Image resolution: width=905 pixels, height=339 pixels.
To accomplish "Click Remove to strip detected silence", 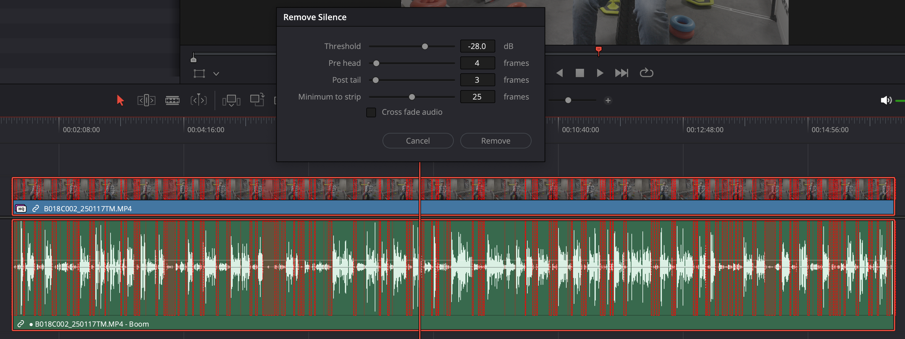I will pyautogui.click(x=496, y=140).
